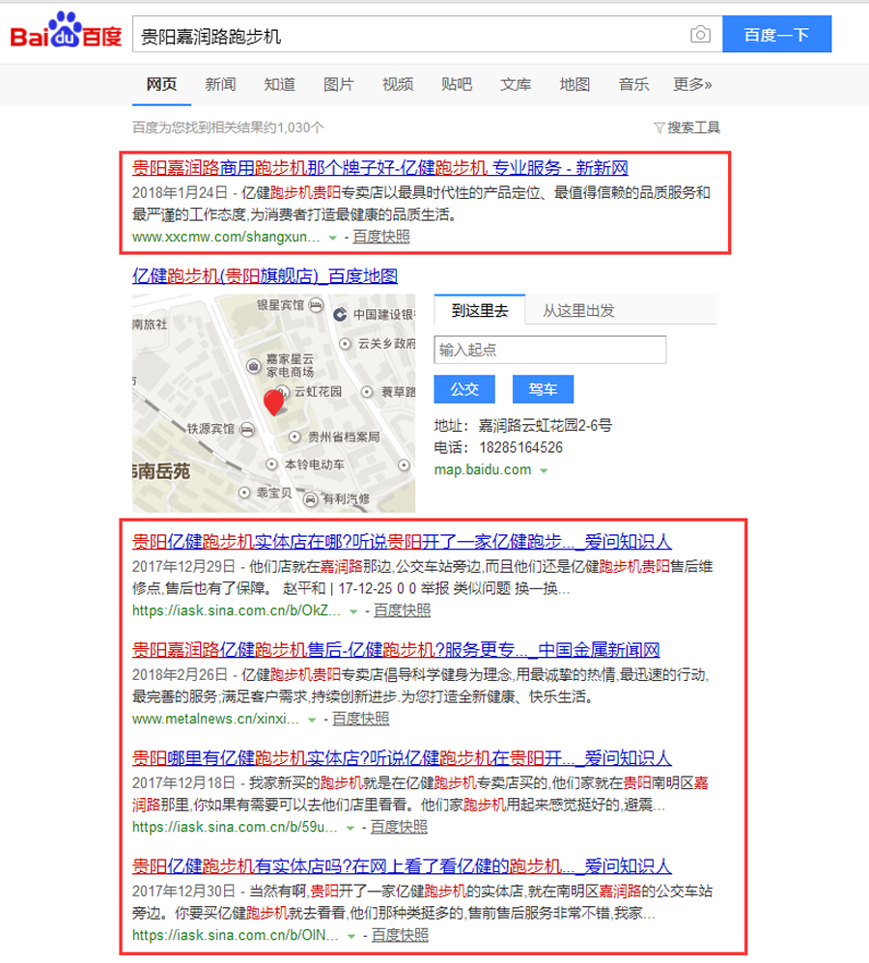Open 搜索工具 search tools
The height and width of the screenshot is (963, 869).
click(693, 127)
